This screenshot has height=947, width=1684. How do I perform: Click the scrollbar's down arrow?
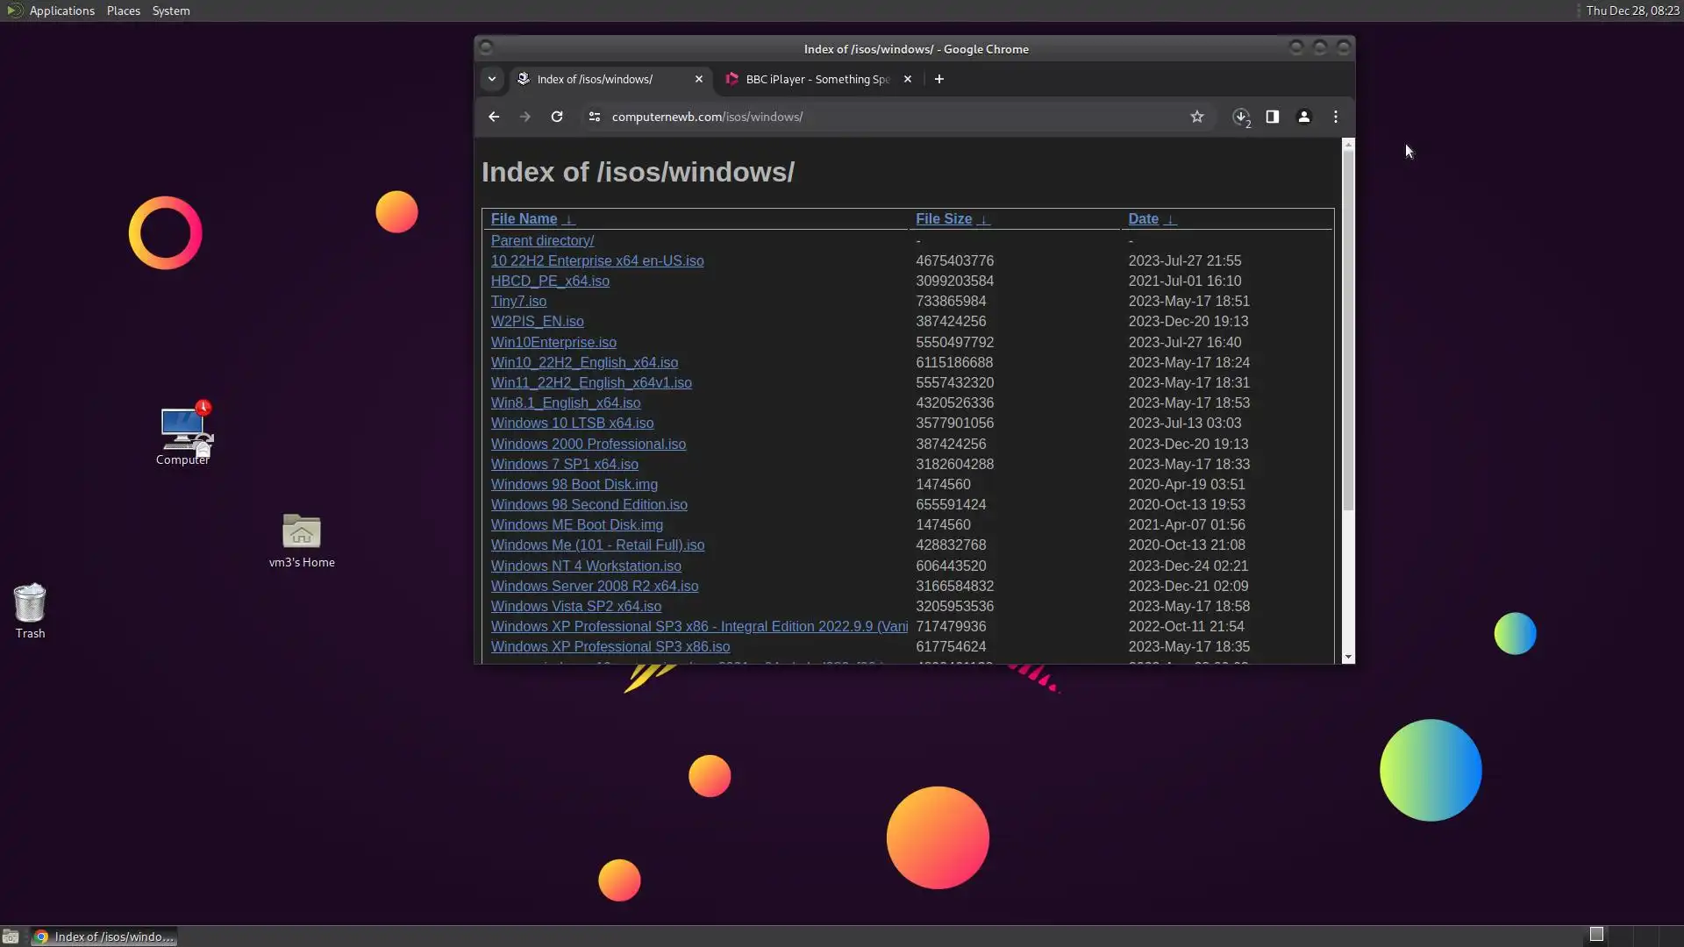(x=1348, y=657)
